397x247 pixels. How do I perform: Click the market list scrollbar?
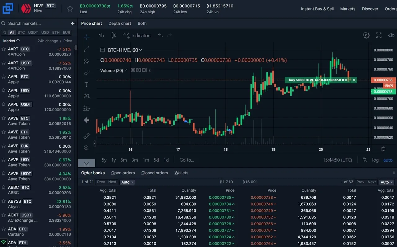[76, 48]
